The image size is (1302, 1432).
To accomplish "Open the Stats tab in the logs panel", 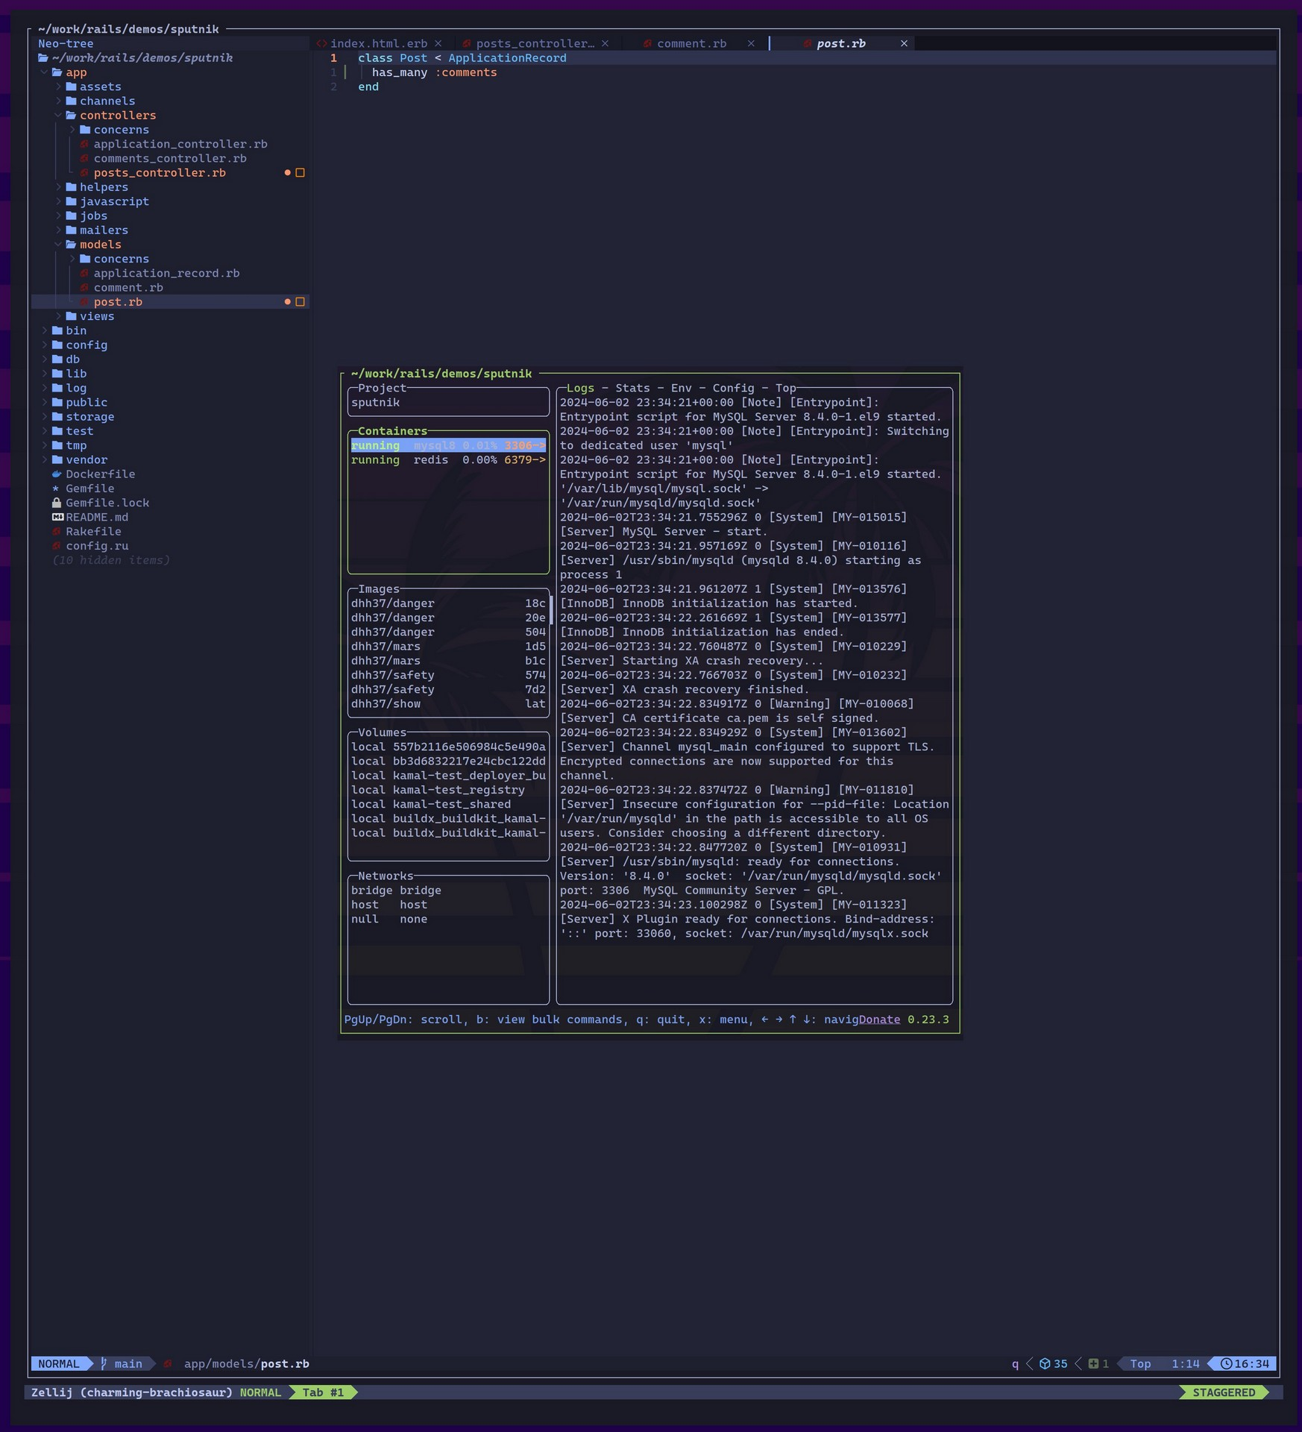I will coord(632,388).
